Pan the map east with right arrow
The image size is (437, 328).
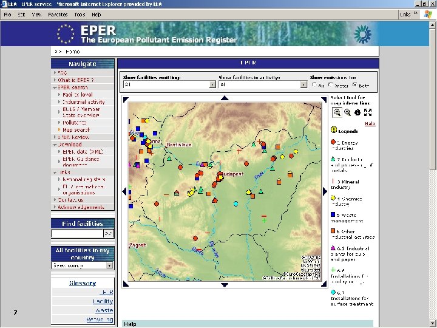[325, 191]
